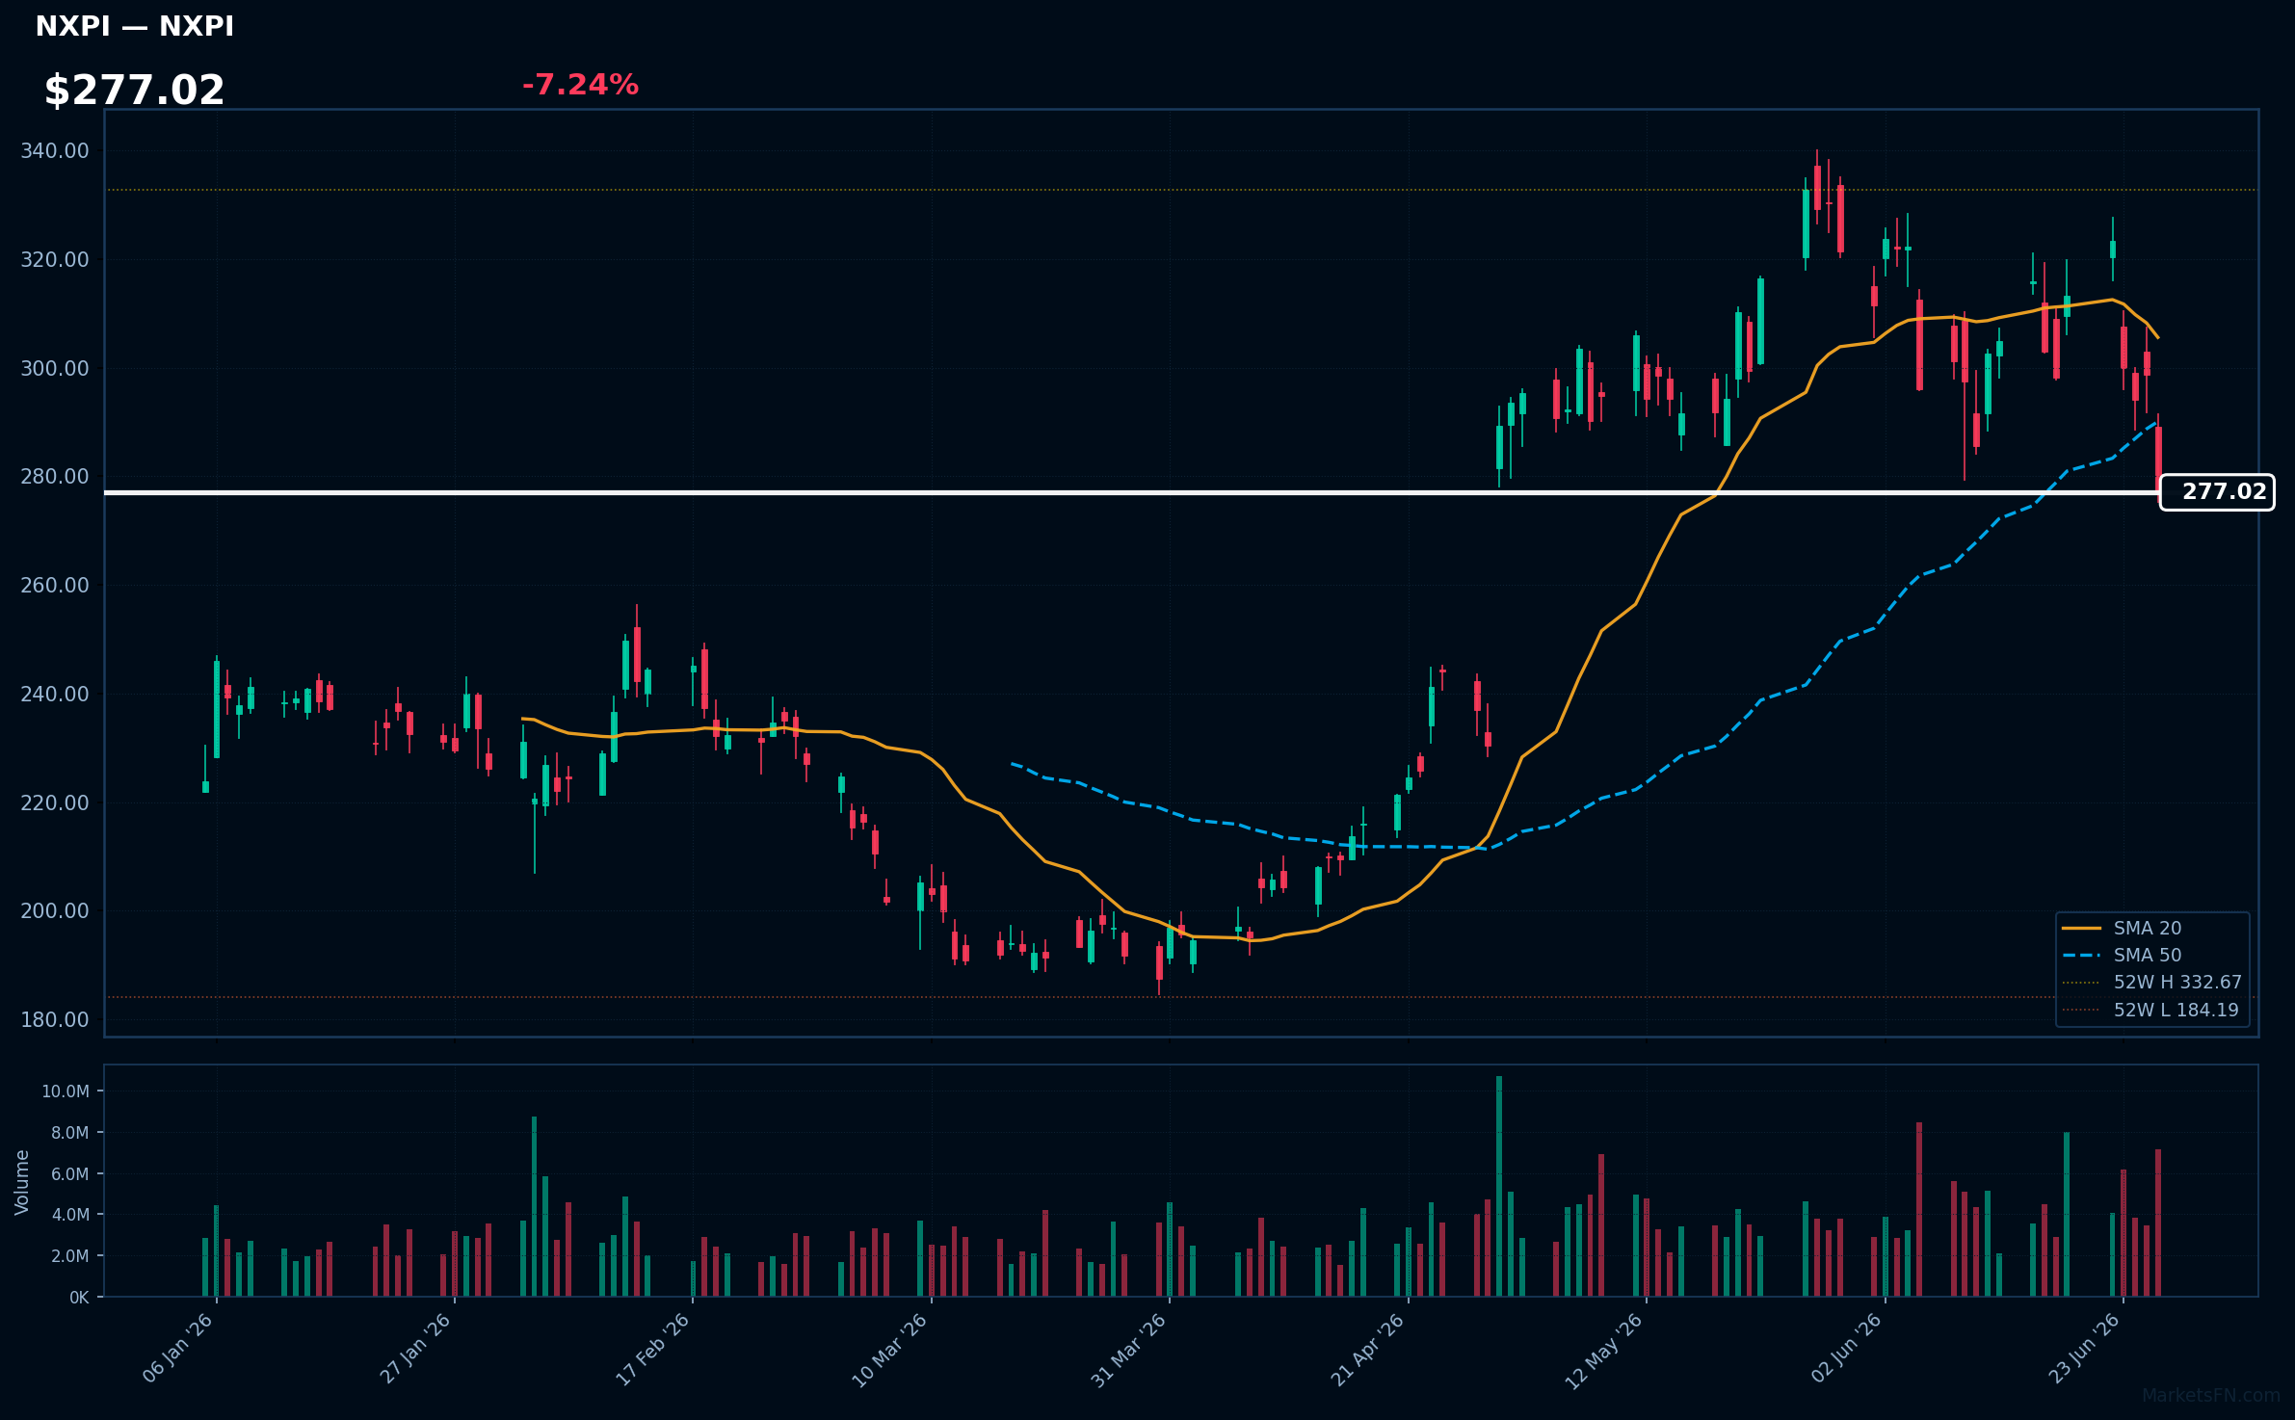The width and height of the screenshot is (2295, 1420).
Task: Click the 23 Jun '26 date label
Action: pyautogui.click(x=2085, y=1348)
